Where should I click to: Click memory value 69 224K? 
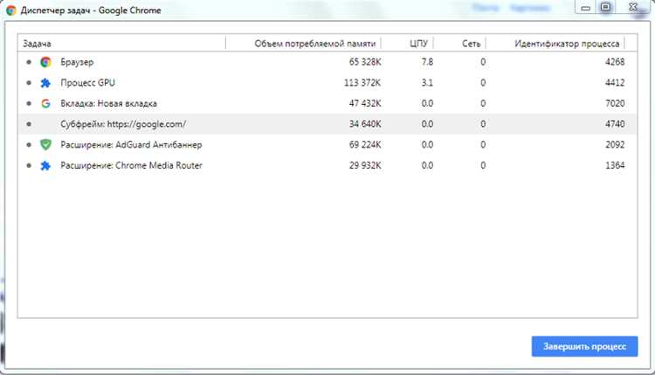point(365,144)
